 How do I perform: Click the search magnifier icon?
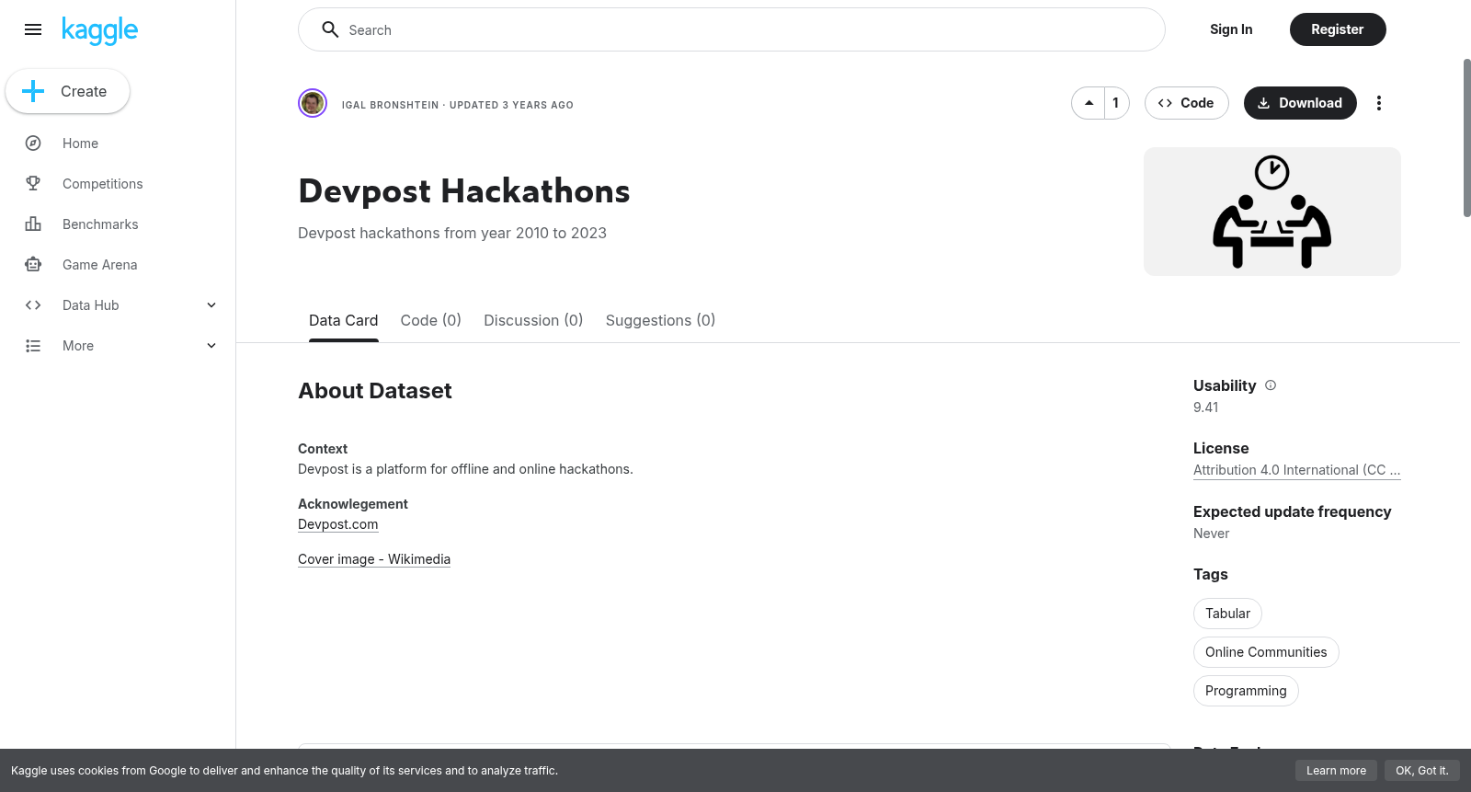click(x=330, y=29)
